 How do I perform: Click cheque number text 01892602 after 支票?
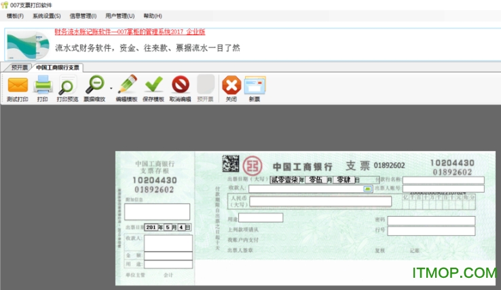tap(389, 165)
